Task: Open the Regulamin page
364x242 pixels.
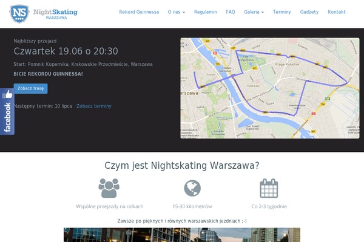Action: pyautogui.click(x=206, y=12)
